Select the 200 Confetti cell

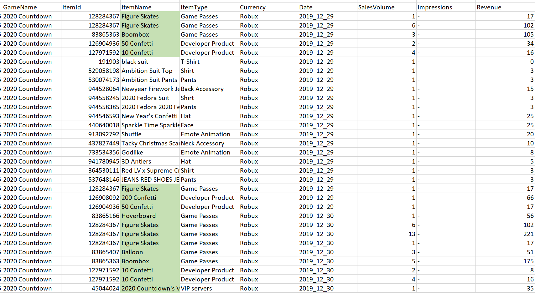[x=150, y=198]
